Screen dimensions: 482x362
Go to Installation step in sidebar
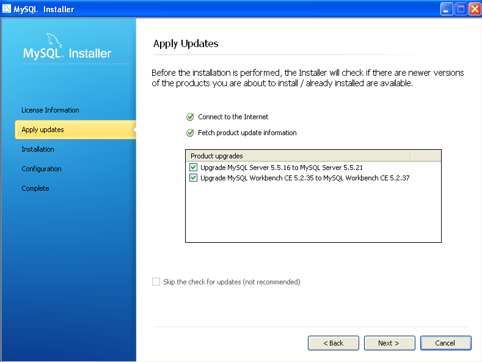[38, 149]
